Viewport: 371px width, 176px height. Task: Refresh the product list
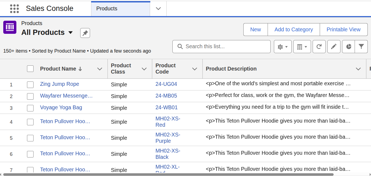click(319, 47)
